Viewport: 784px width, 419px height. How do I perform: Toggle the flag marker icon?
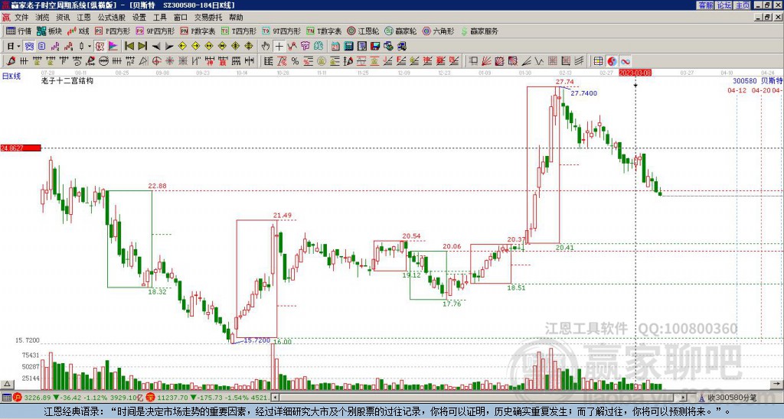click(x=113, y=47)
